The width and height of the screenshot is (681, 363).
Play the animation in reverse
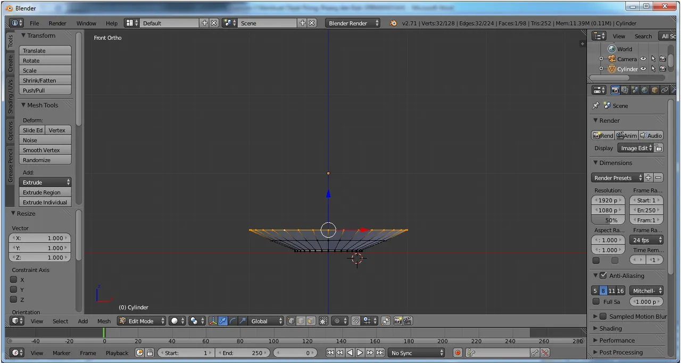[x=350, y=353]
